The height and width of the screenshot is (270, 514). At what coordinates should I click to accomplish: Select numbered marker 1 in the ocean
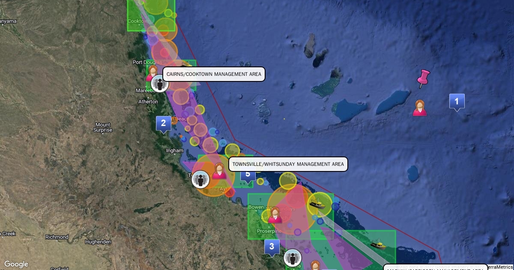click(457, 102)
